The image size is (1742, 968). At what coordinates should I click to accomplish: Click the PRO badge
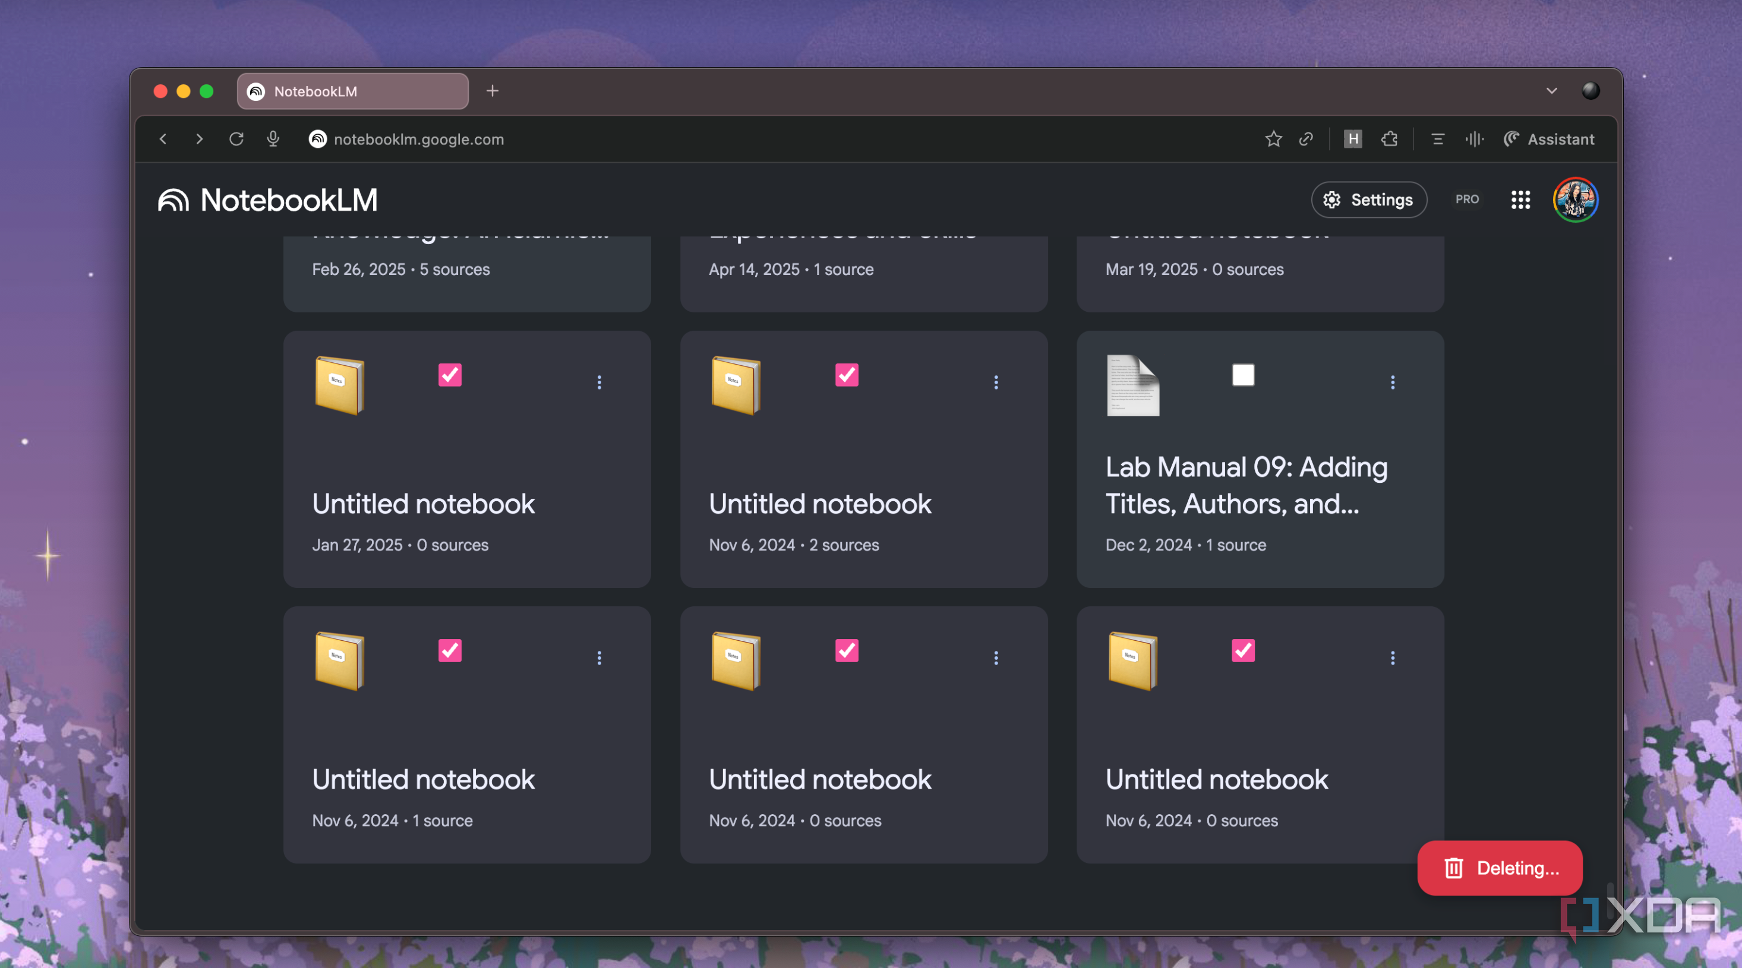tap(1467, 200)
